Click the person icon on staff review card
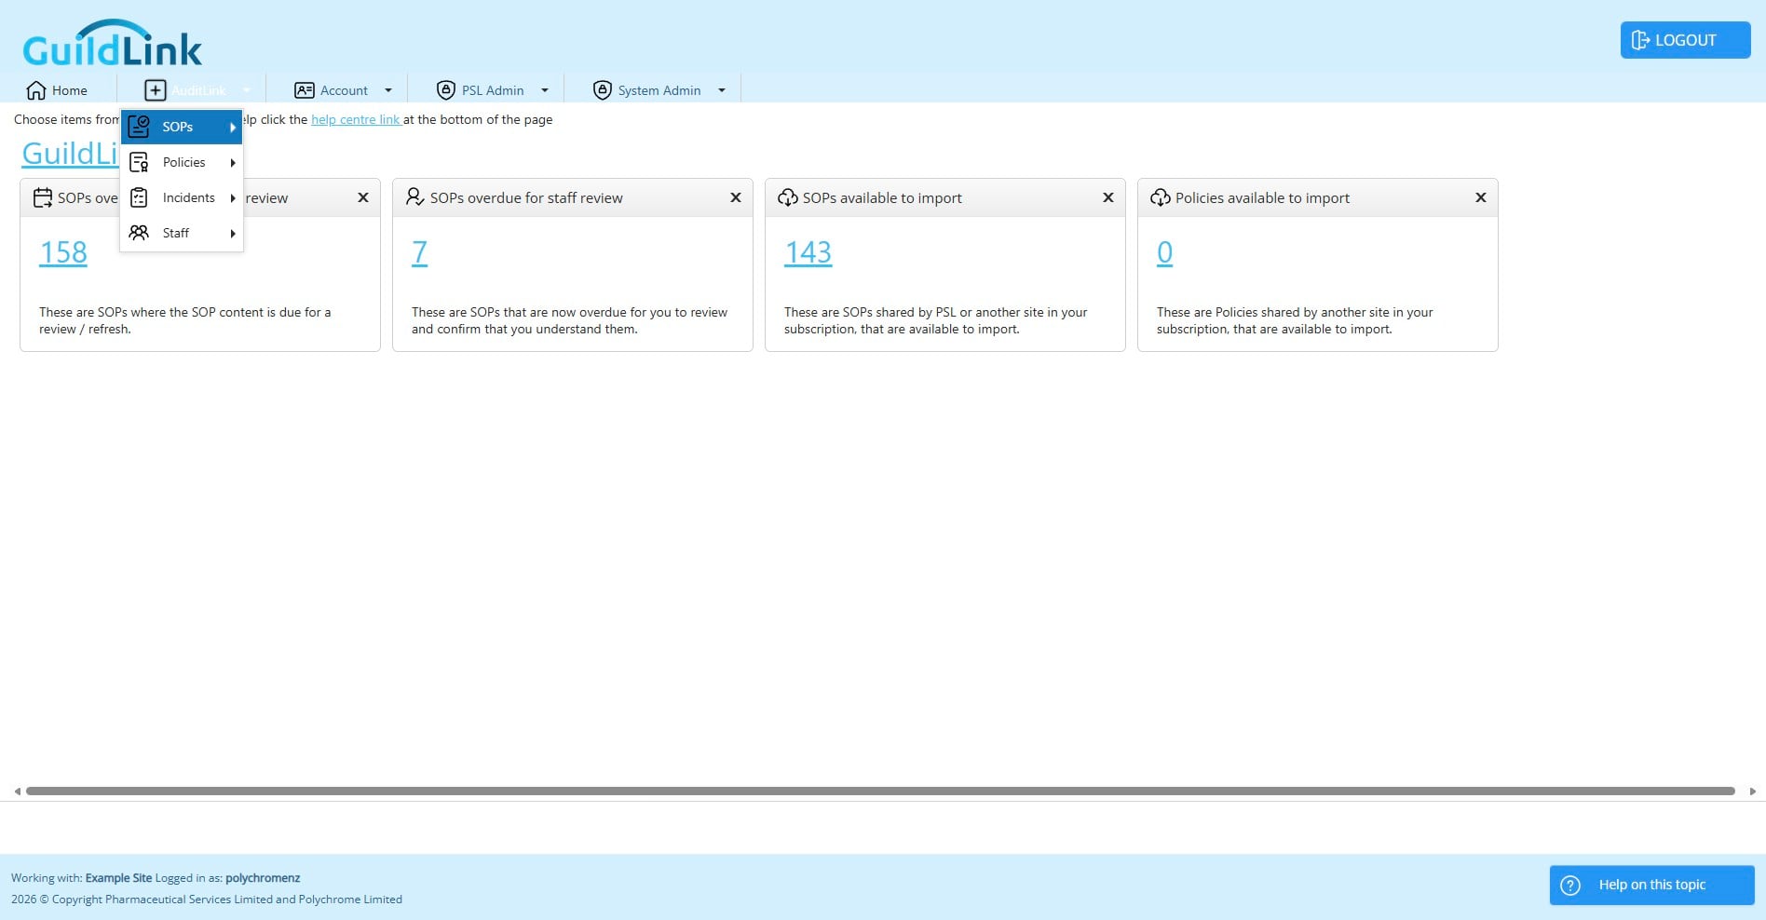The image size is (1766, 920). pos(415,197)
